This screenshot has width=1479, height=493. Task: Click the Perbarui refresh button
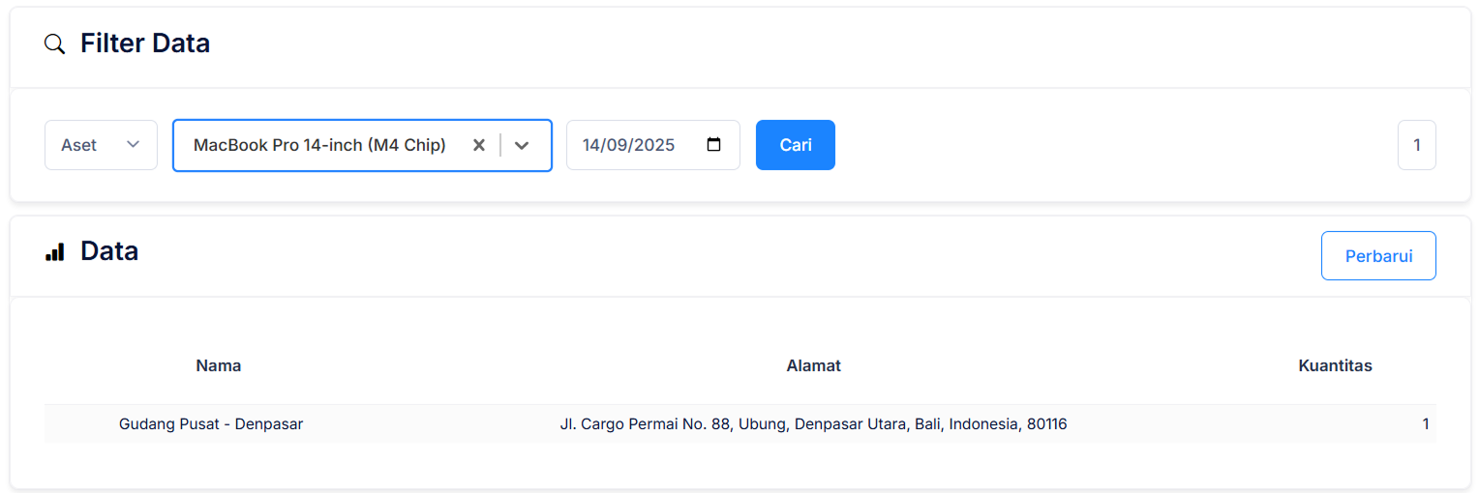point(1378,256)
